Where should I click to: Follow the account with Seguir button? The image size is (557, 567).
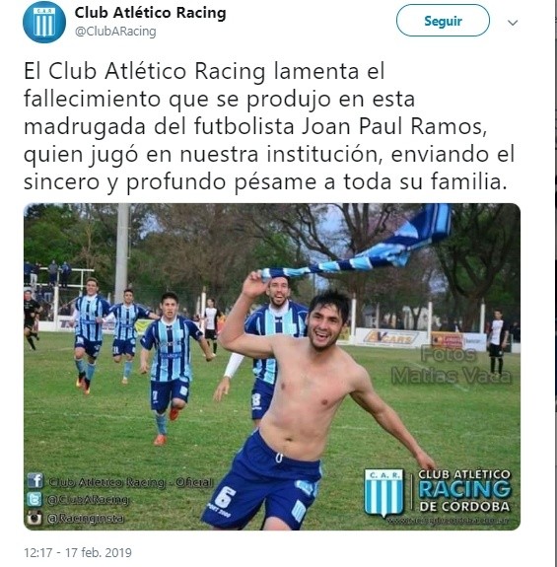coord(443,21)
